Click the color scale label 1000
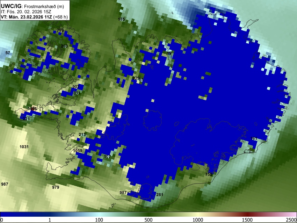297x223 pixels. coord(198,220)
